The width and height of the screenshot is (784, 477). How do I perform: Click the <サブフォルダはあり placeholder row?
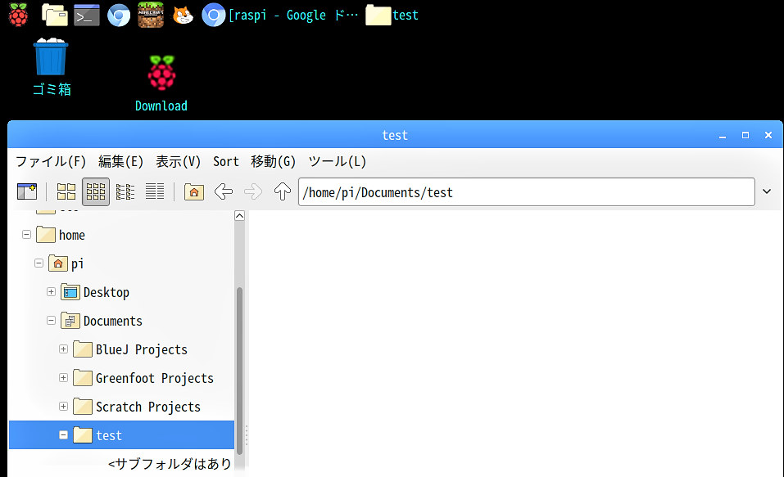tap(170, 464)
